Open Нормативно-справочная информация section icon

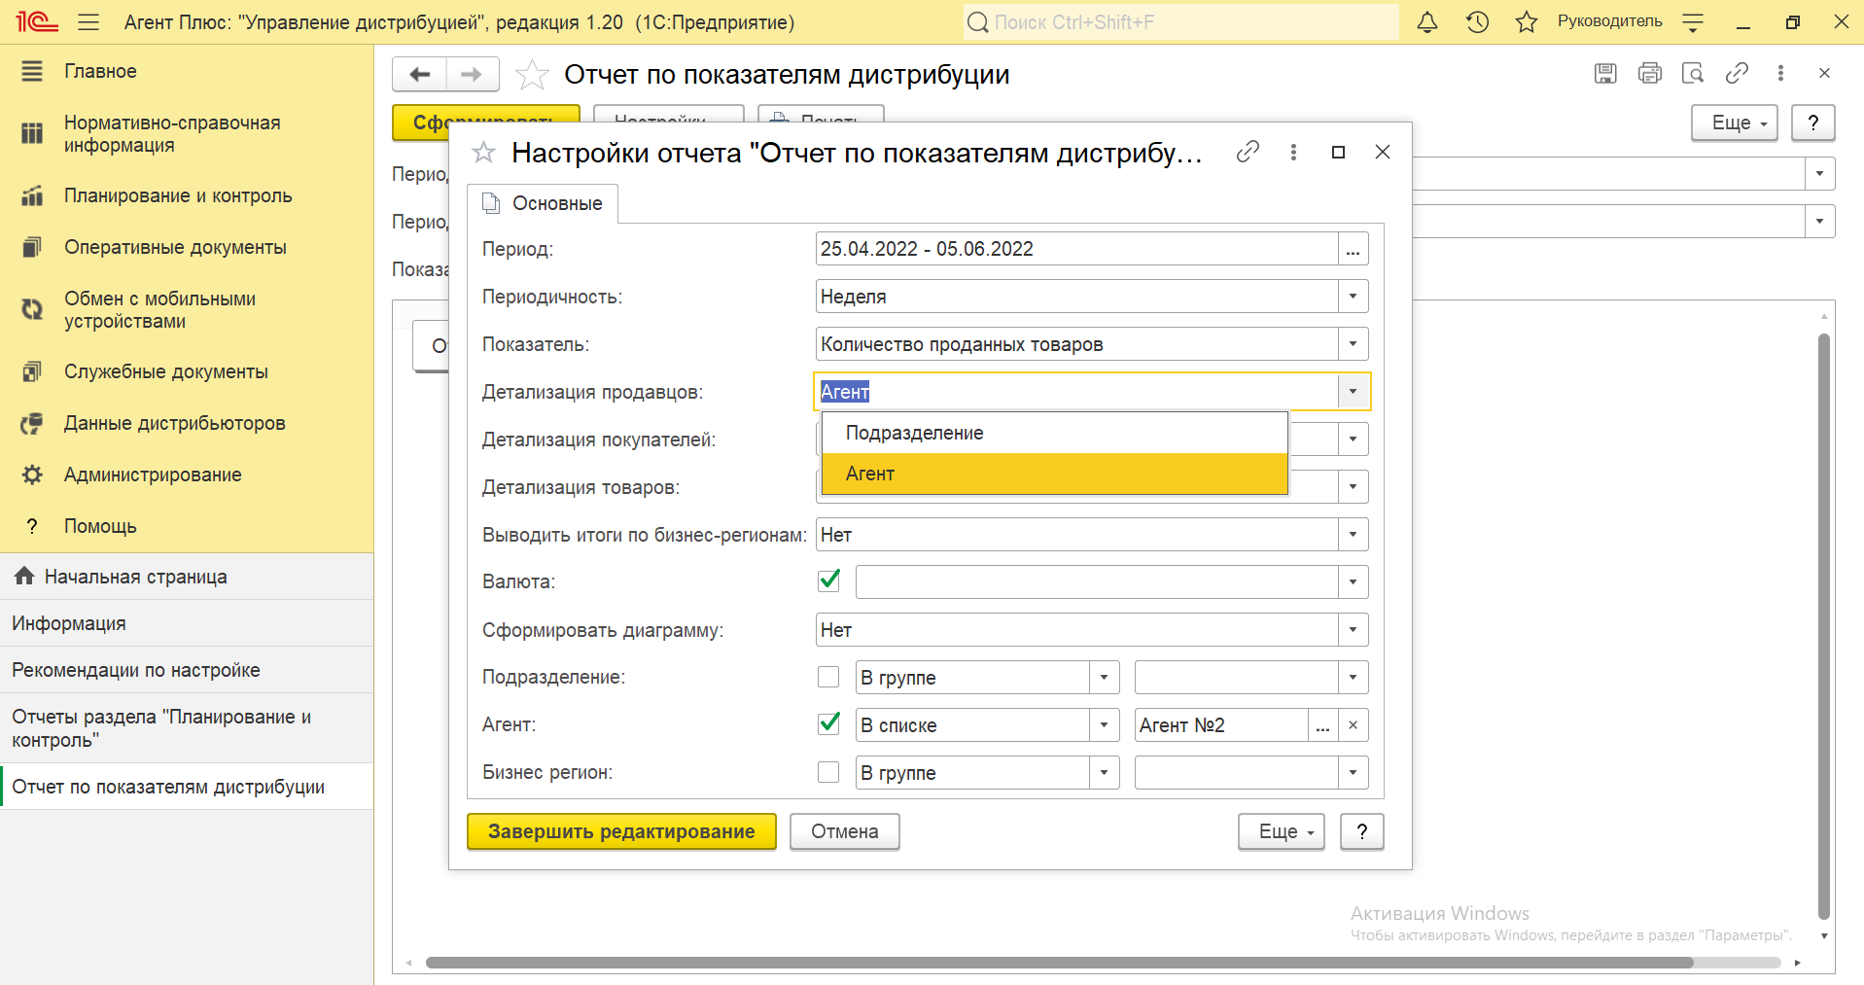click(32, 133)
